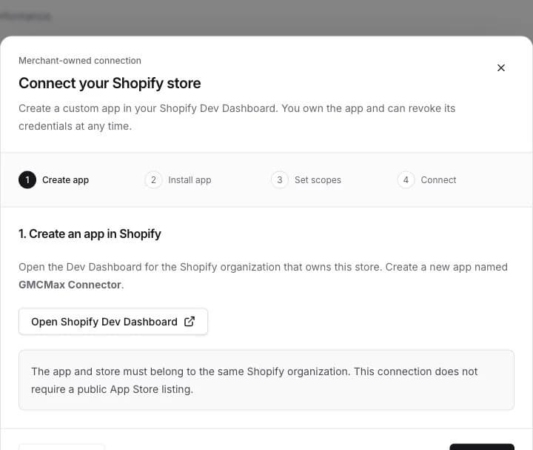
Task: Switch to the Connect step
Action: click(x=426, y=179)
